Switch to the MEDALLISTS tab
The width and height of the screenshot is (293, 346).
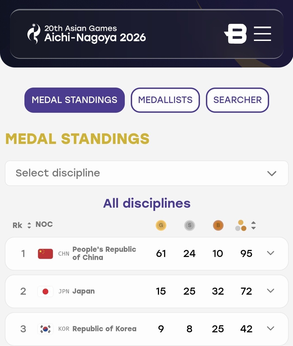(x=165, y=100)
